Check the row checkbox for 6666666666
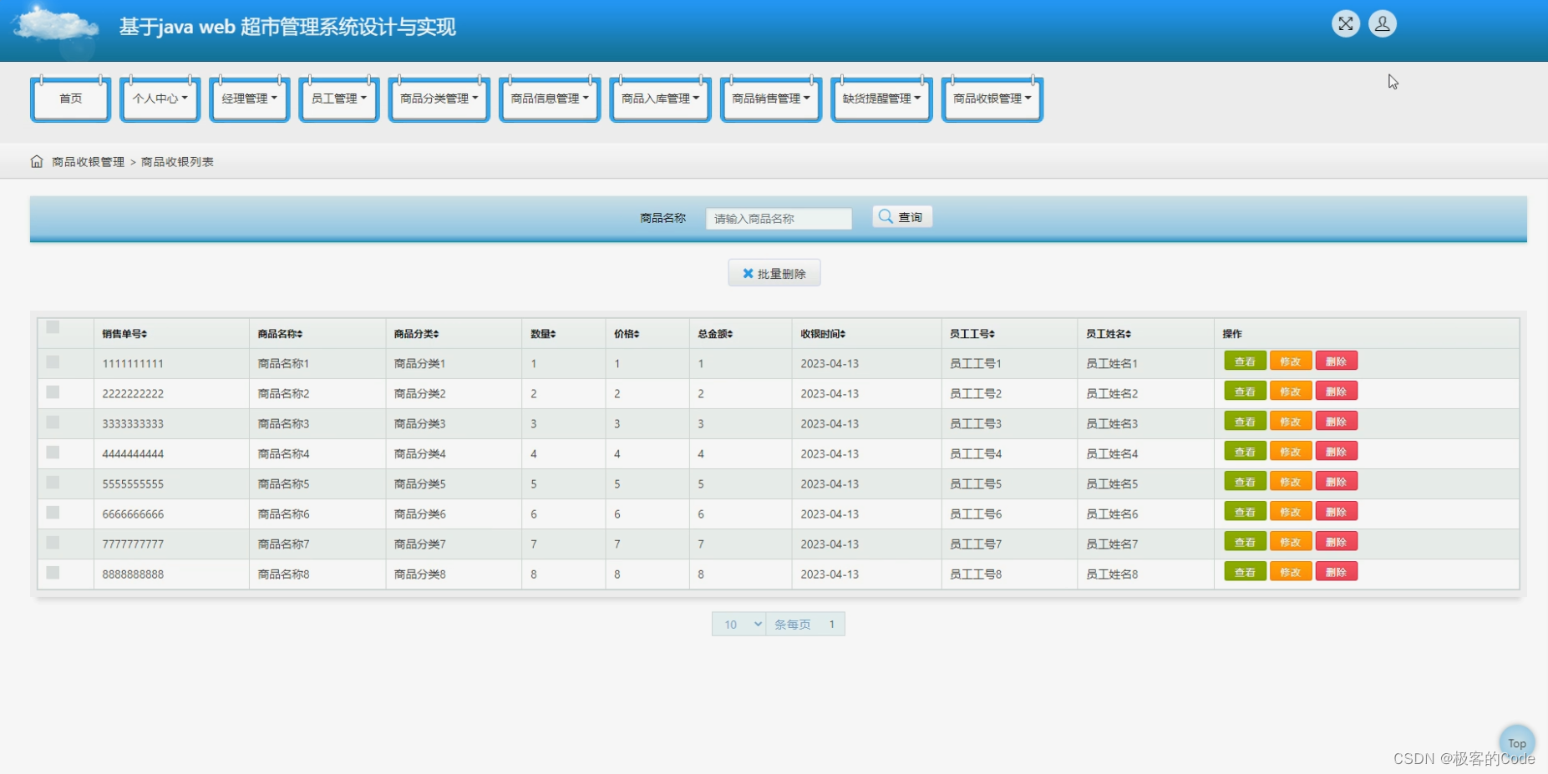Viewport: 1548px width, 774px height. (x=53, y=513)
